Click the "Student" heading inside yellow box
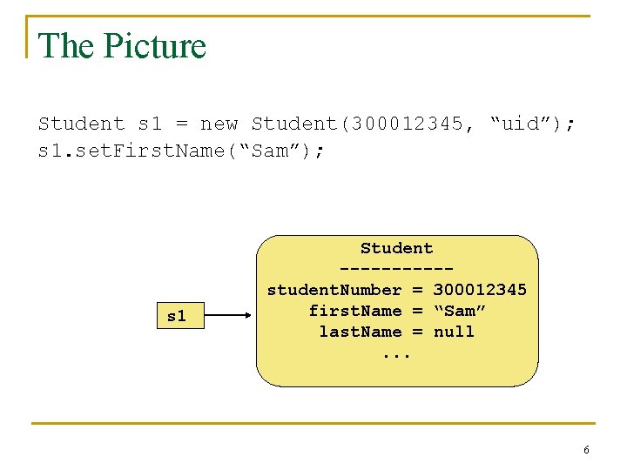Image resolution: width=627 pixels, height=470 pixels. point(396,248)
